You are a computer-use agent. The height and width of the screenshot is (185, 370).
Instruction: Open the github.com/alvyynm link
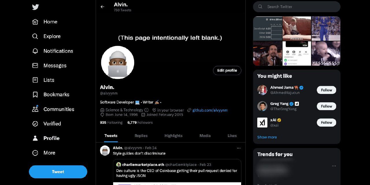coord(210,110)
